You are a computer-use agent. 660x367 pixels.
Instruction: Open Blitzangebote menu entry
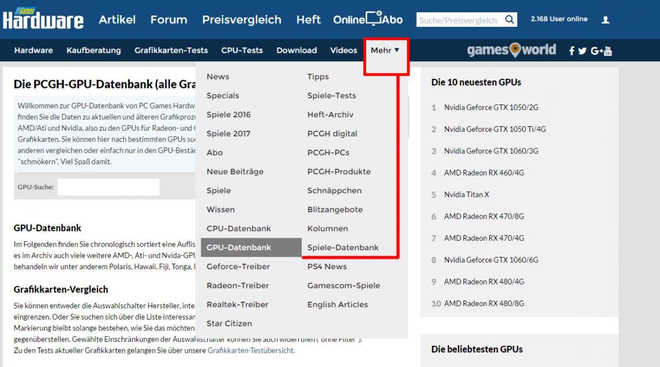335,209
